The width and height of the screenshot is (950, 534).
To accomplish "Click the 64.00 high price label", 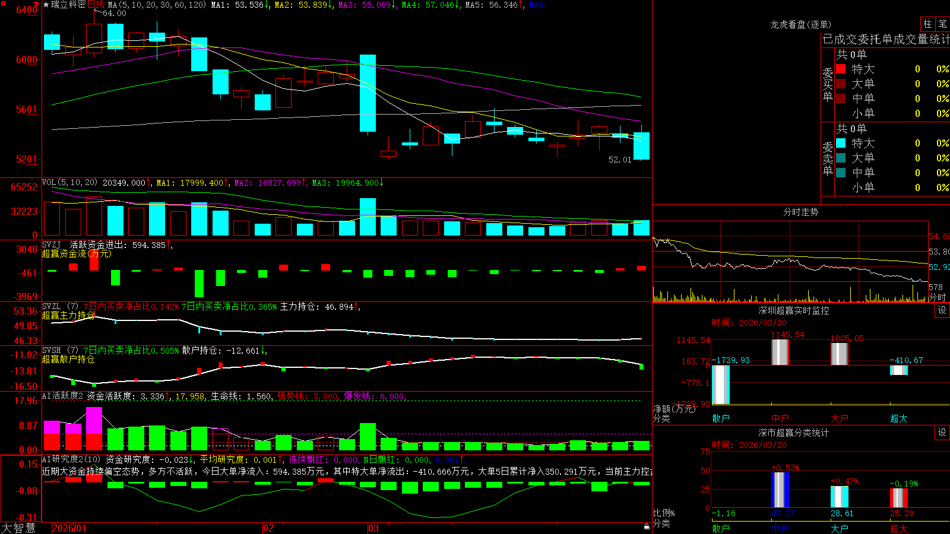I will pos(115,13).
